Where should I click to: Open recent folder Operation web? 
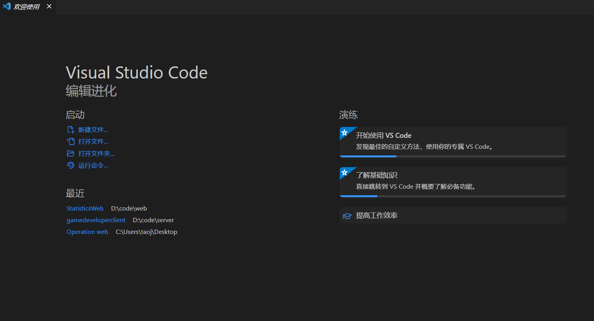click(87, 232)
